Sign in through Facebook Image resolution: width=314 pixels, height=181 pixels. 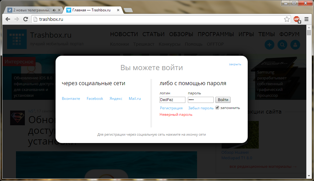[95, 99]
